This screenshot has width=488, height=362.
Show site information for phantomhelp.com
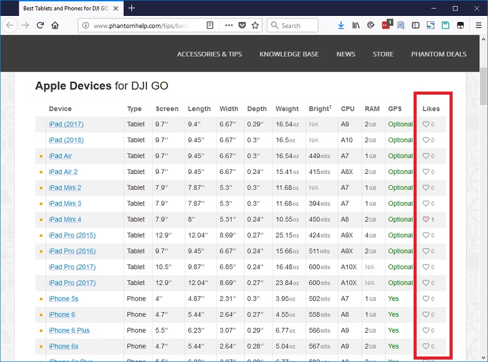coord(85,26)
